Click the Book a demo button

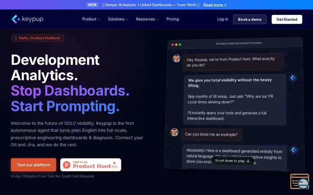pos(250,19)
